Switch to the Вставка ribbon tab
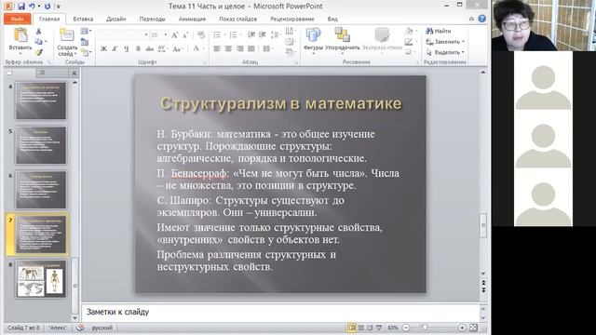 click(x=83, y=19)
